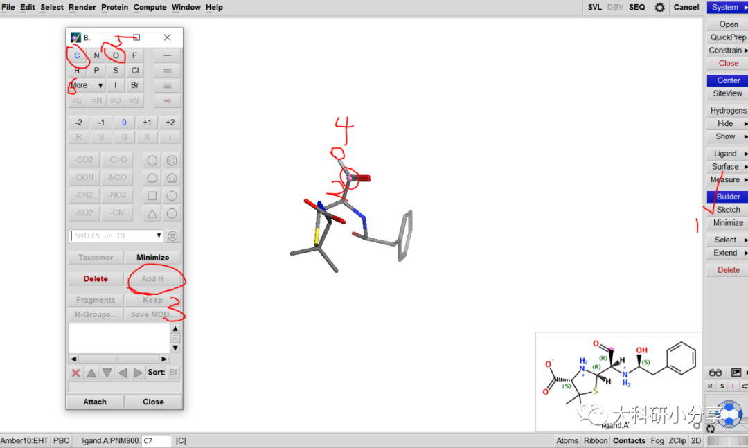The width and height of the screenshot is (748, 448).
Task: Set formal charge to -1
Action: [x=101, y=123]
